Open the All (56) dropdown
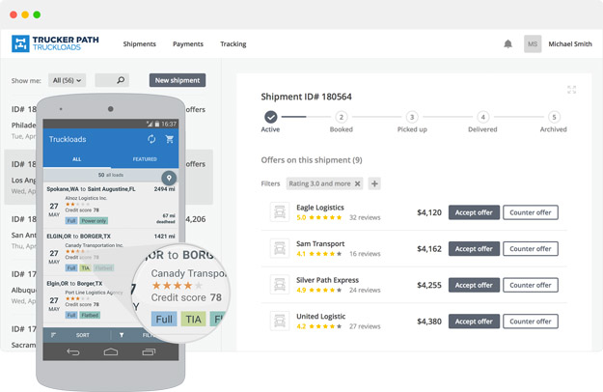 pos(67,80)
